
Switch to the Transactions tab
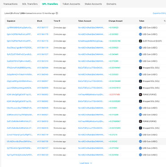tap(10, 4)
